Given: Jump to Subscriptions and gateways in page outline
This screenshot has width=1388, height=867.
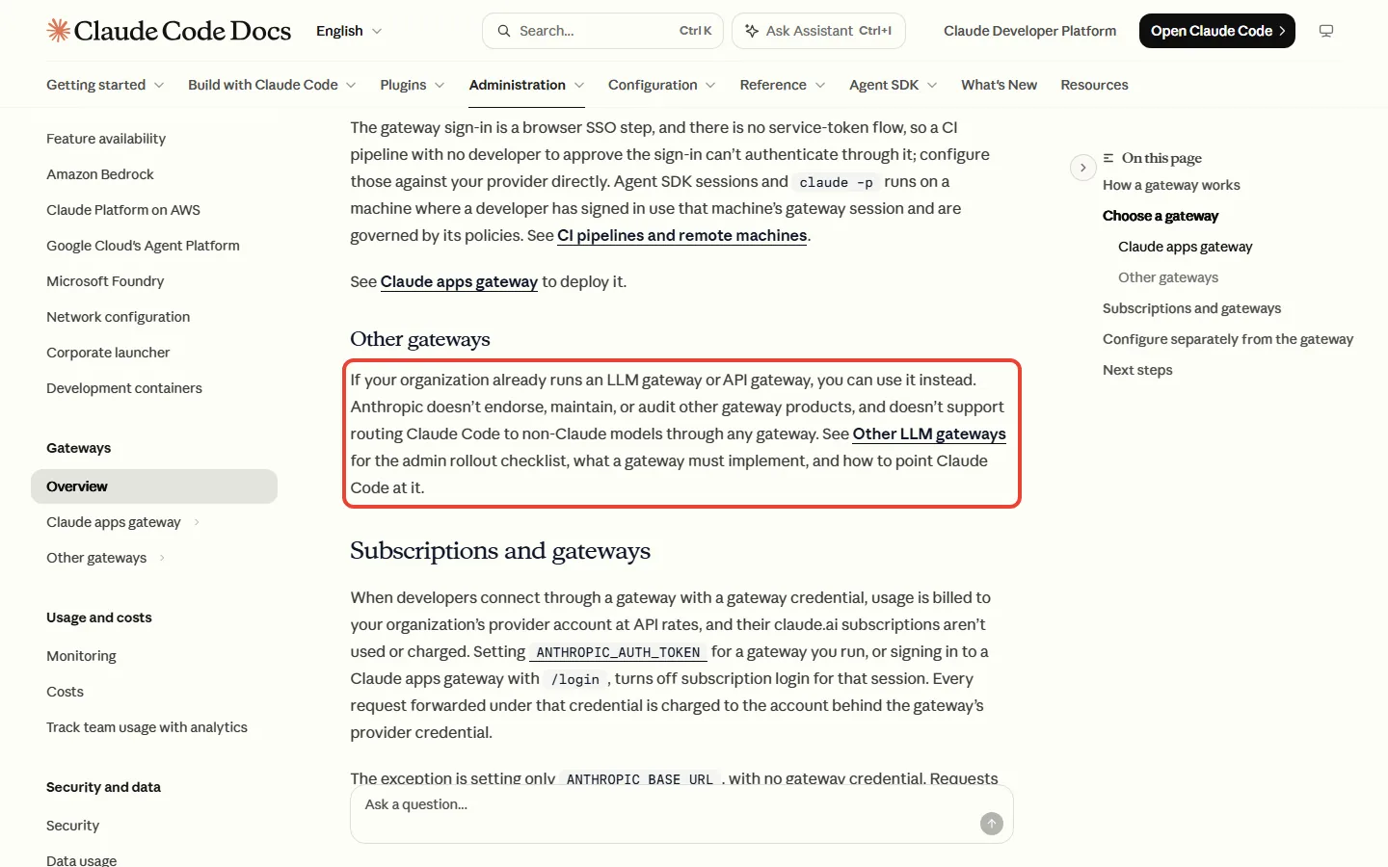Looking at the screenshot, I should coord(1191,308).
